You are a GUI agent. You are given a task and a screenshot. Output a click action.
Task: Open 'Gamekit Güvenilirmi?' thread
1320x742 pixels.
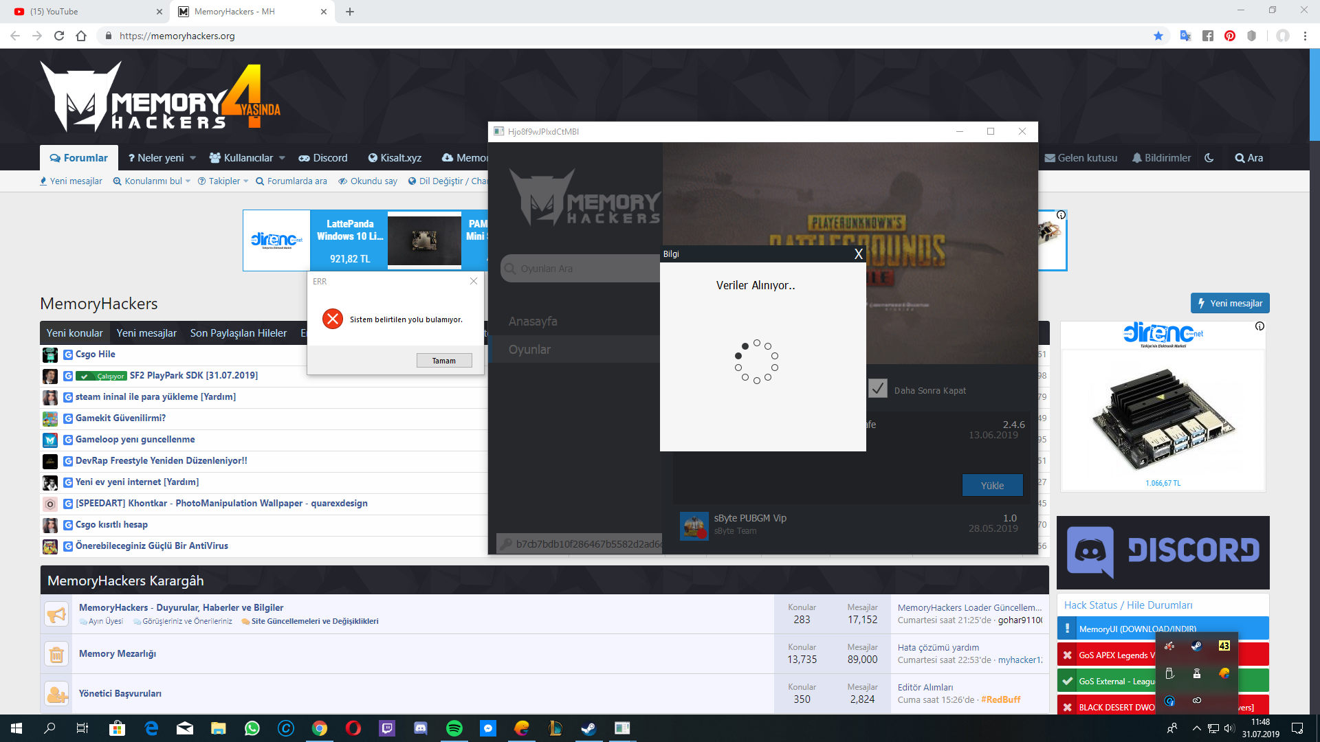(120, 418)
